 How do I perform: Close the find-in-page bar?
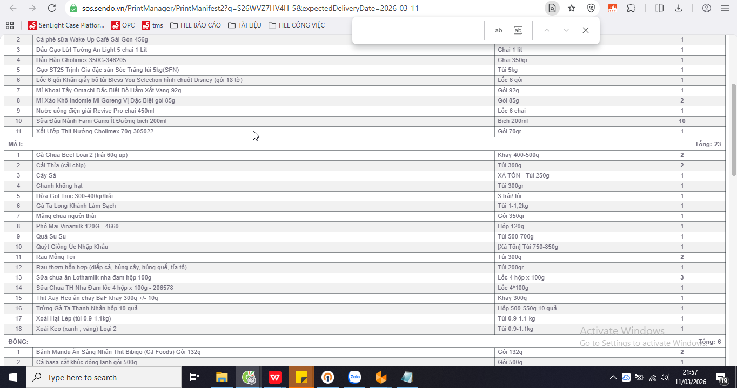point(586,30)
